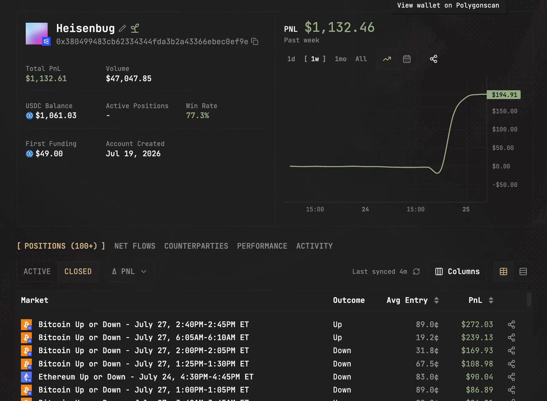Click the Ethereum icon on the July 24 row
This screenshot has height=401, width=547.
27,377
